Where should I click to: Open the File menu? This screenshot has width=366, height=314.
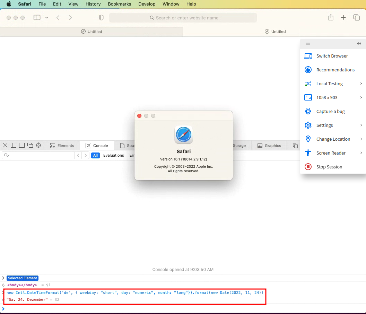(x=42, y=4)
